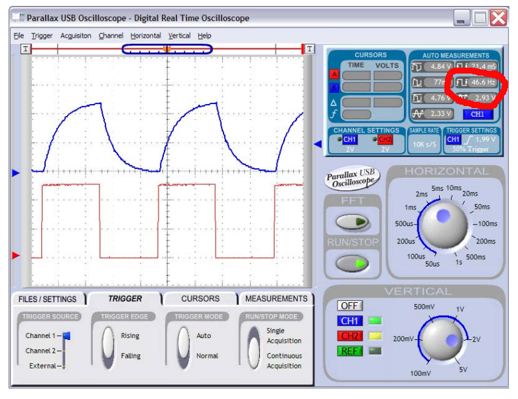
Task: Click the OFF button in Vertical panel
Action: (x=350, y=306)
